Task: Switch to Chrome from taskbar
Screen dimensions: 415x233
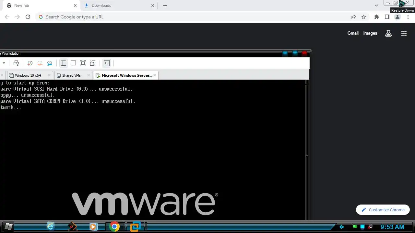Action: pyautogui.click(x=114, y=227)
